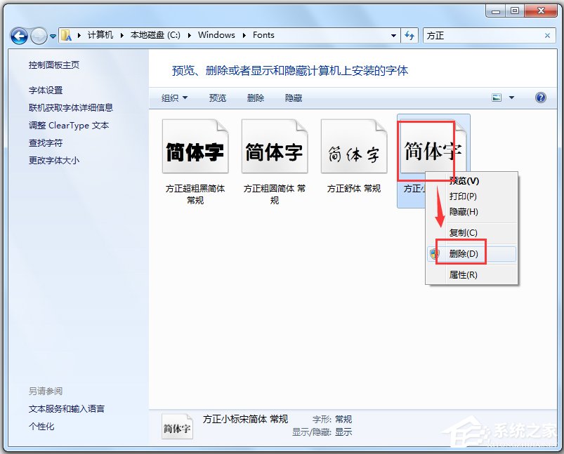The image size is (564, 454).
Task: Click 删除 in the toolbar
Action: click(256, 98)
